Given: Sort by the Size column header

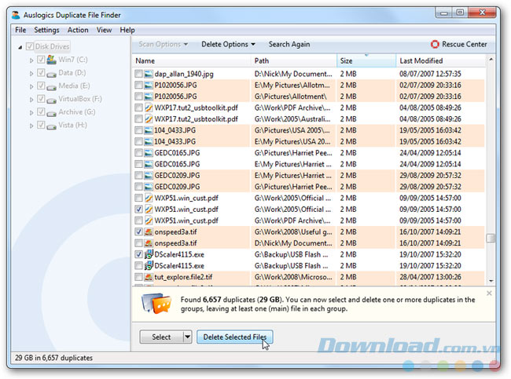Looking at the screenshot, I should click(366, 61).
